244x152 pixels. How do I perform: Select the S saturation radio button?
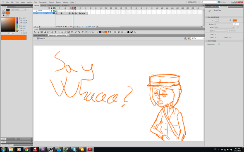19,20
